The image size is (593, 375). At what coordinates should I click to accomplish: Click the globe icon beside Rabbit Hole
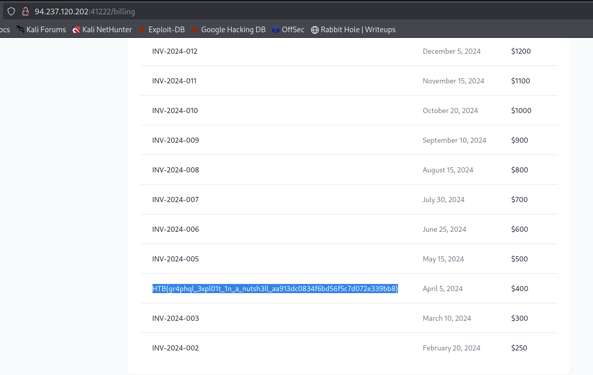[x=315, y=30]
